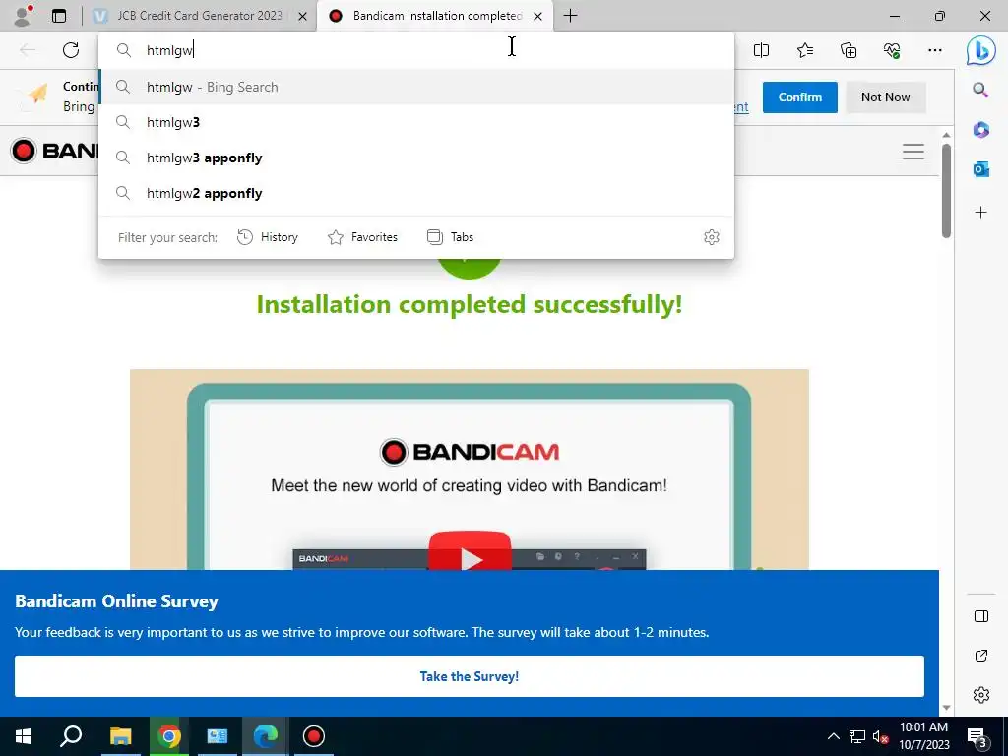Open Windows taskbar search
The height and width of the screenshot is (756, 1008).
click(x=71, y=736)
